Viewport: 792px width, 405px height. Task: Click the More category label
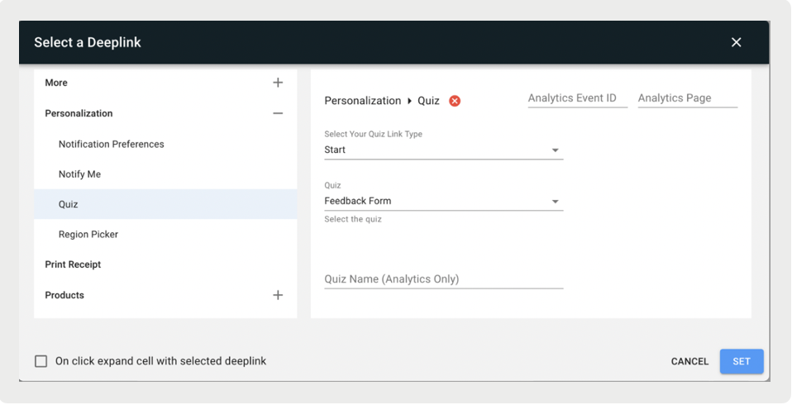pos(56,83)
